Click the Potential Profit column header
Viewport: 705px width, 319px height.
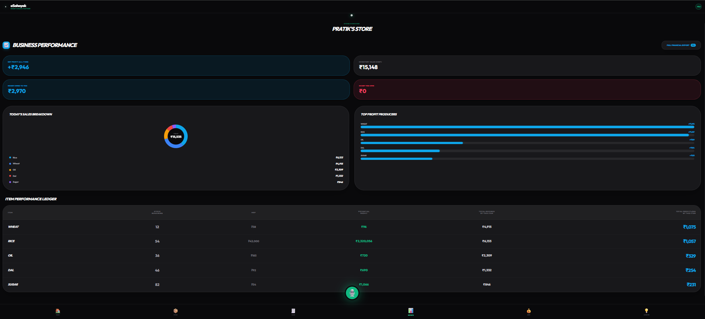point(364,212)
